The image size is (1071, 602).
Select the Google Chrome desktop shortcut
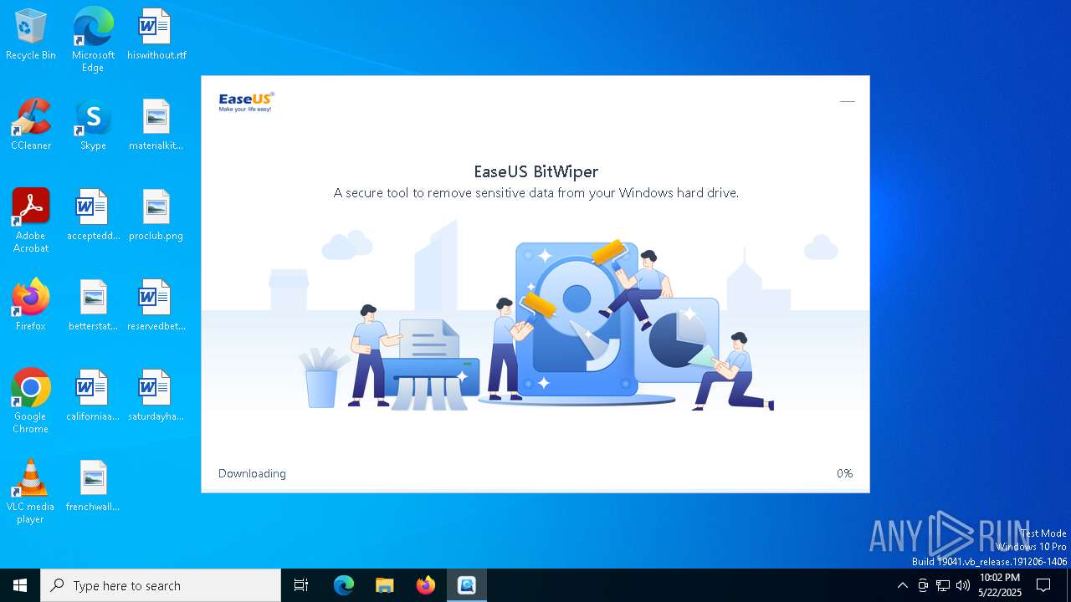31,401
